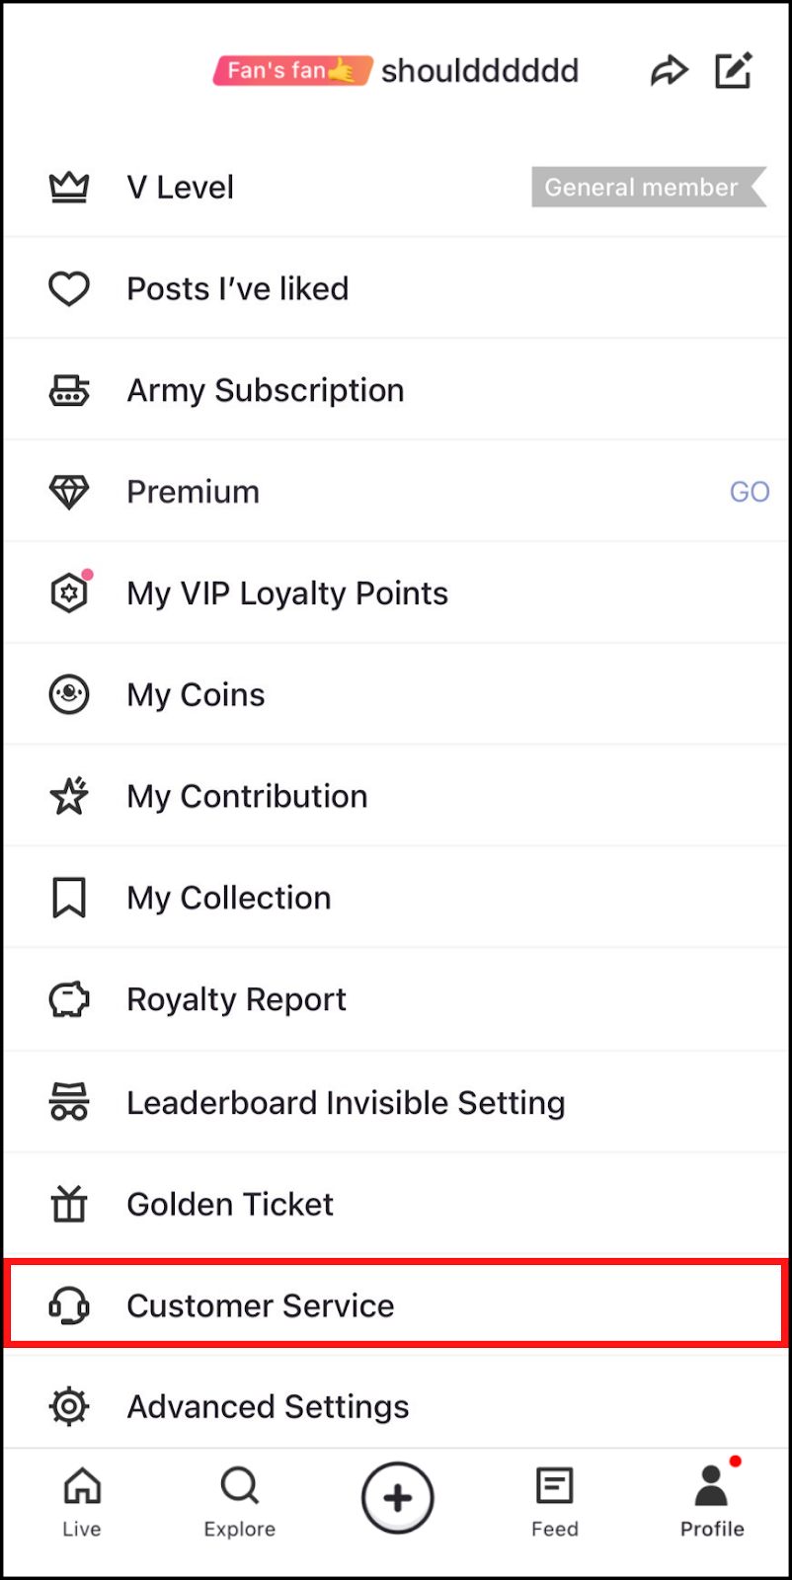Tap the diamond Premium icon
Screen dimensions: 792x1580
coord(69,492)
